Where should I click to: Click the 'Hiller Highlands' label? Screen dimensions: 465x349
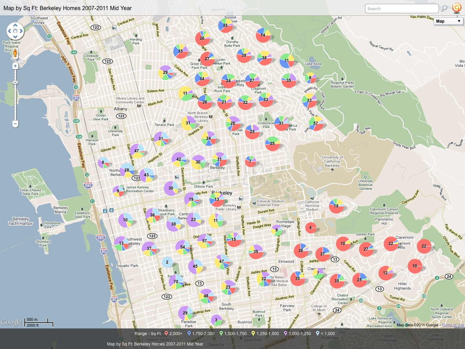[x=402, y=286]
